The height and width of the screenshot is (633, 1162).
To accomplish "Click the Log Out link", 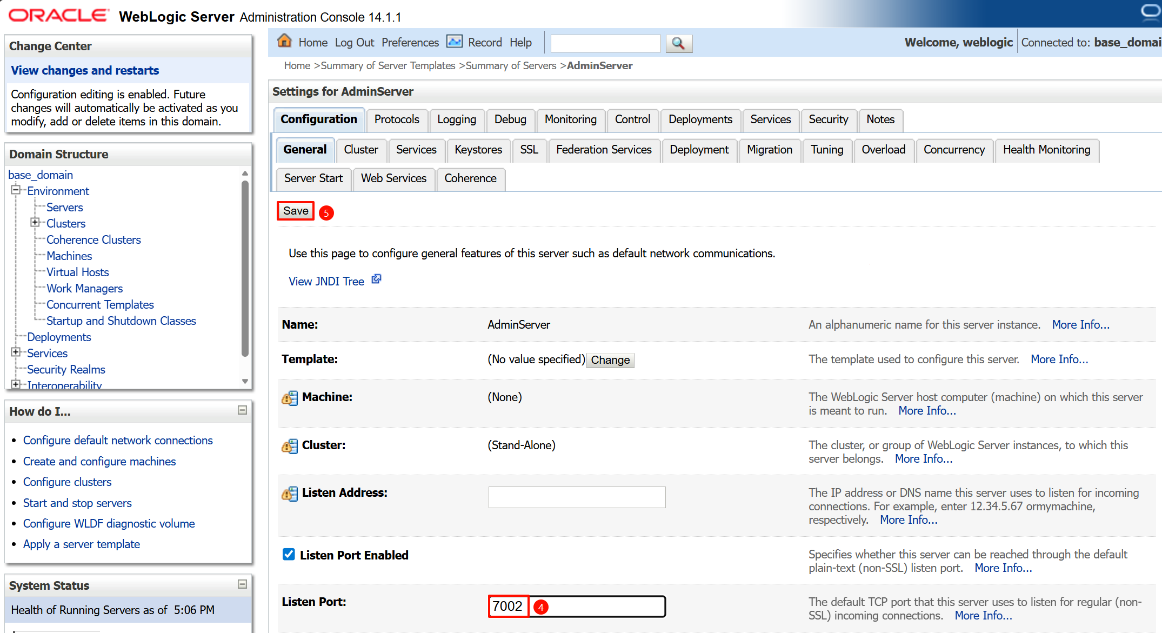I will pyautogui.click(x=355, y=43).
